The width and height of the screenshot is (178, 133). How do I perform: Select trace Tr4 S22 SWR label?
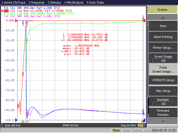[32, 16]
